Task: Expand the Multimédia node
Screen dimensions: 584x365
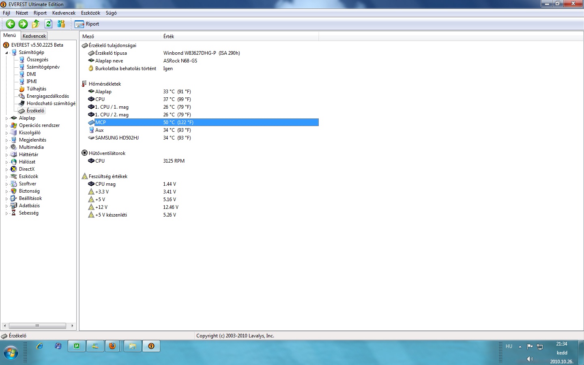Action: coord(6,148)
